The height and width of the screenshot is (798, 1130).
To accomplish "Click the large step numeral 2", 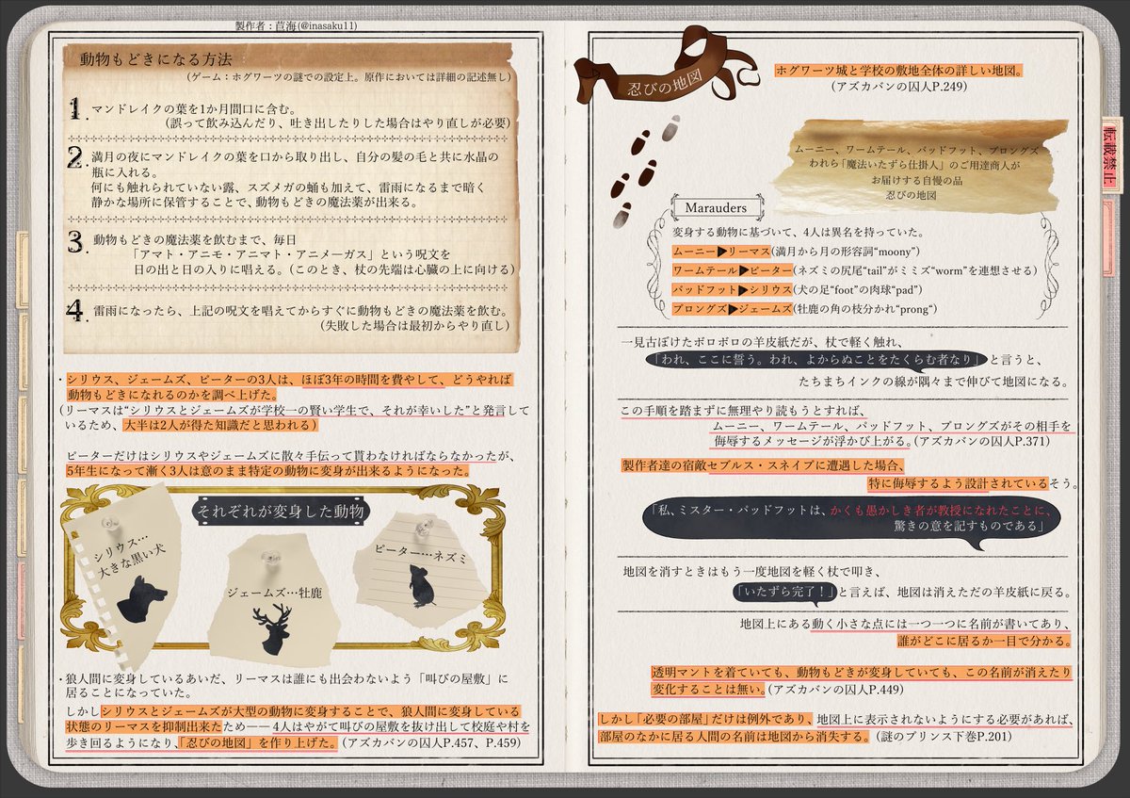I will [75, 158].
